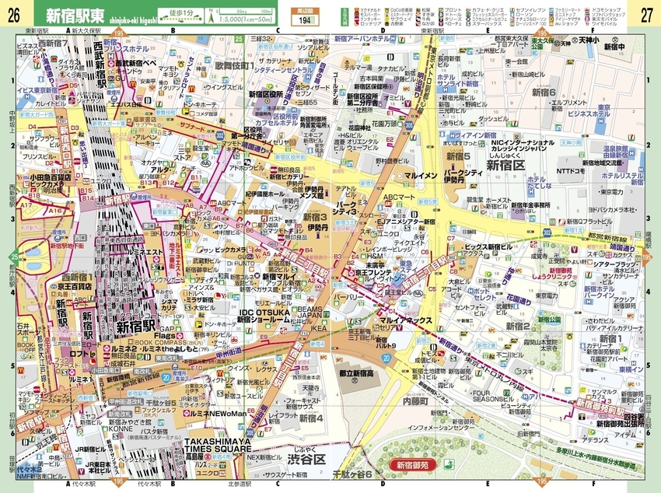Select the セブンイレブン legend icon

(x=512, y=9)
